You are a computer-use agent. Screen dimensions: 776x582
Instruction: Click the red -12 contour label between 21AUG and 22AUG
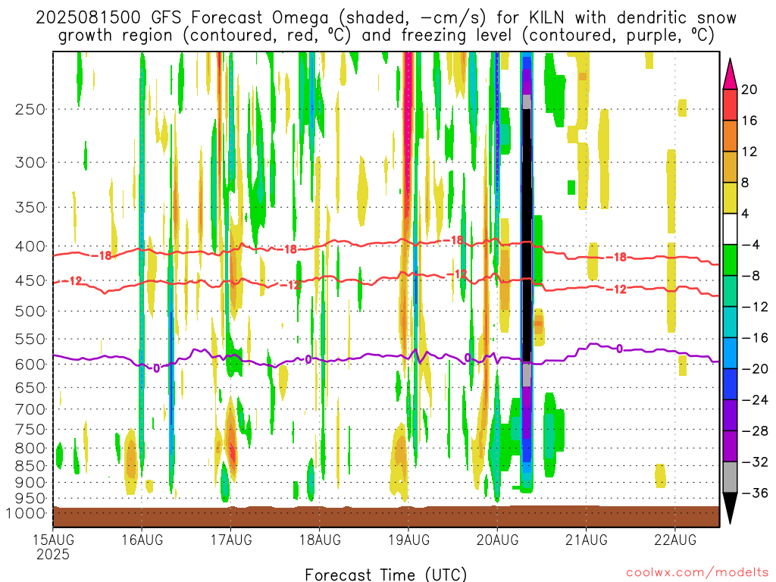(x=617, y=289)
